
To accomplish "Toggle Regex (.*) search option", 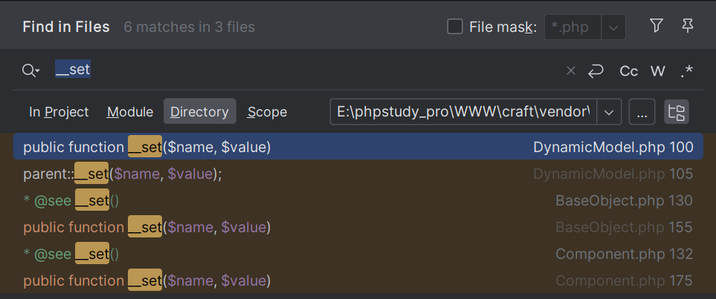I will click(686, 71).
